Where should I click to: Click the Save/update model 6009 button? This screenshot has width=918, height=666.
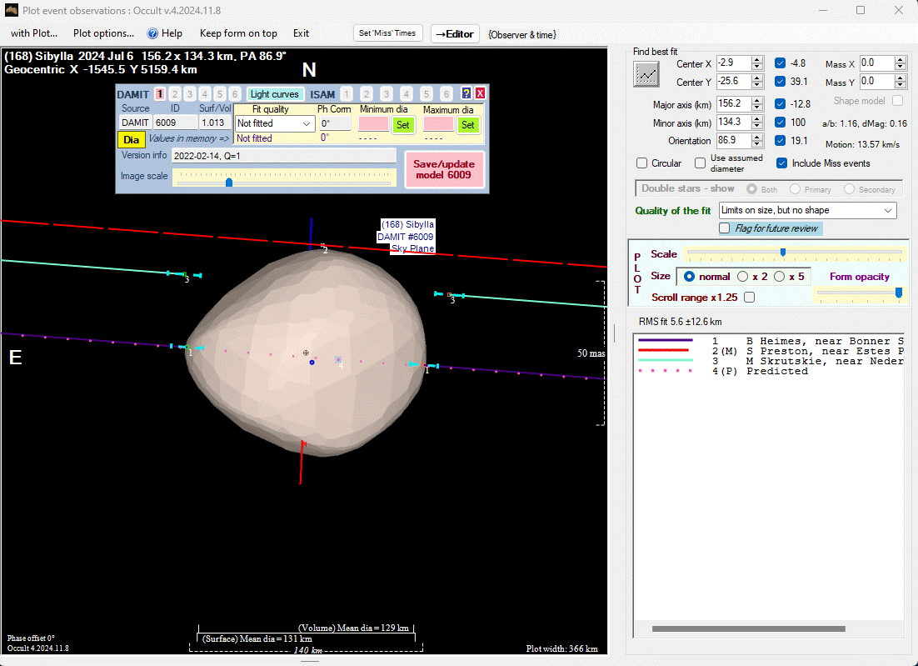(444, 169)
